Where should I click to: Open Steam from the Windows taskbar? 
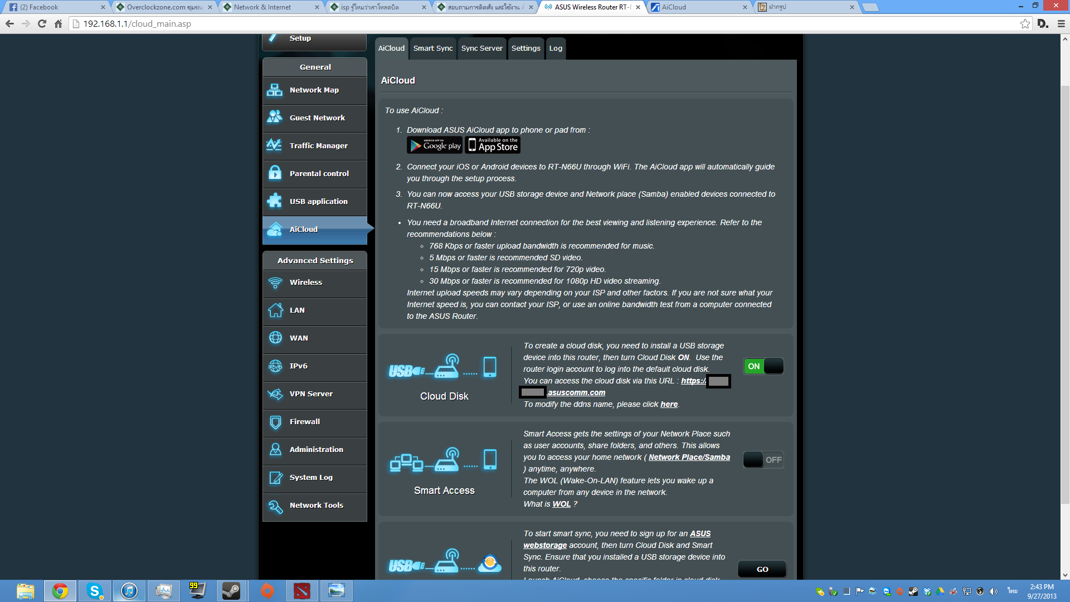(x=231, y=590)
